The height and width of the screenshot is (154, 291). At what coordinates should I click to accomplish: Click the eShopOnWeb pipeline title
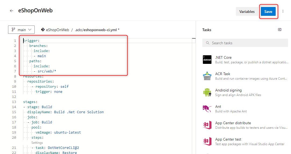(x=35, y=10)
